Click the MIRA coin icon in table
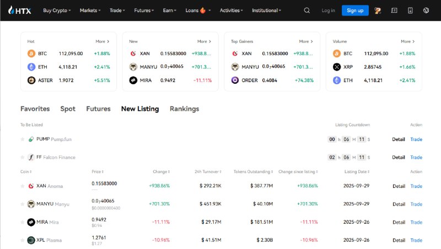The height and width of the screenshot is (249, 441). [31, 222]
